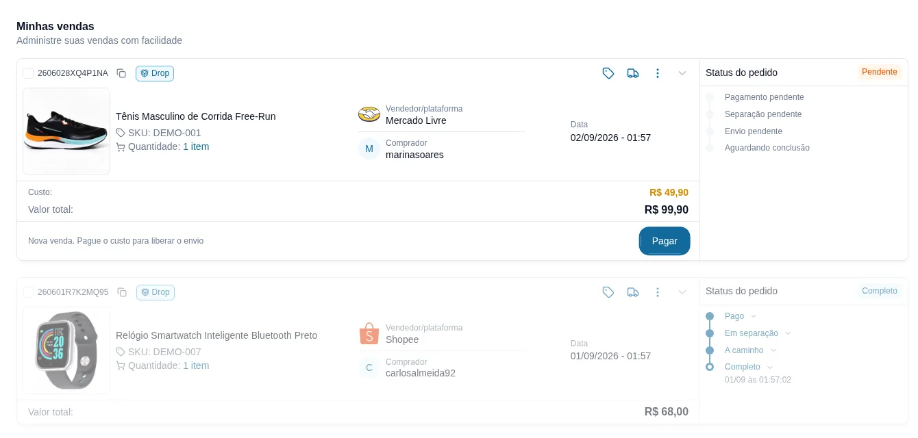Click SKU tag icon beside DEMO-007
The width and height of the screenshot is (918, 438).
click(x=121, y=352)
